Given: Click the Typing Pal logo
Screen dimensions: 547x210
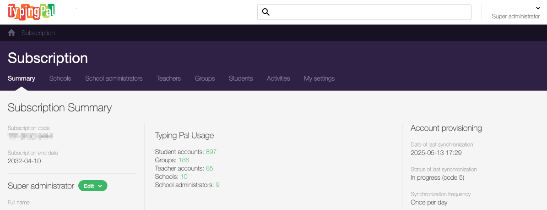Looking at the screenshot, I should click(x=31, y=11).
